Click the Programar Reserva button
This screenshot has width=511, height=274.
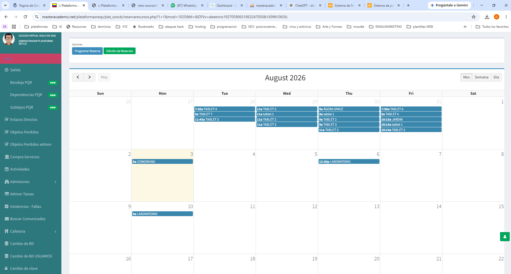87,51
